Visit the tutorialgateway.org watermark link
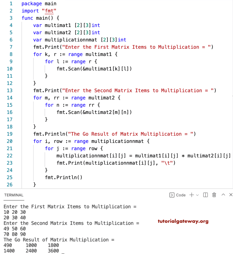Viewport: 233px width, 254px height. [x=183, y=221]
